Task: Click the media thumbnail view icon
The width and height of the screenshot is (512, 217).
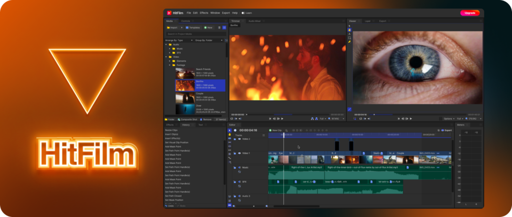Action: pos(224,28)
